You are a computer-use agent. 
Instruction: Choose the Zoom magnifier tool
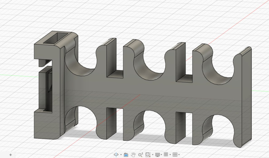(x=141, y=155)
